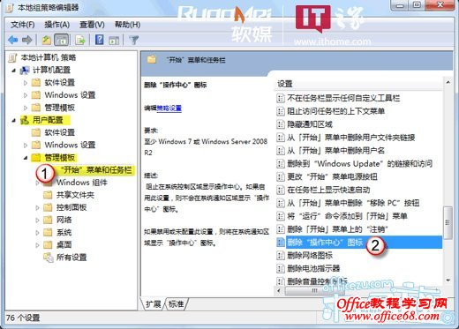
Task: Click policy icon beside 在任务栏上显示快速启动
Action: pos(281,190)
